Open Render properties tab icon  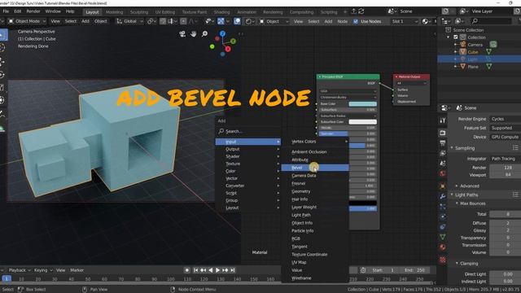(443, 133)
